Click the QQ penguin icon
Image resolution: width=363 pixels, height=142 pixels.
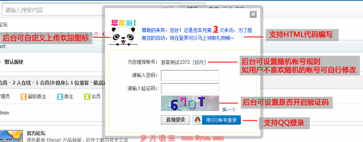point(197,120)
